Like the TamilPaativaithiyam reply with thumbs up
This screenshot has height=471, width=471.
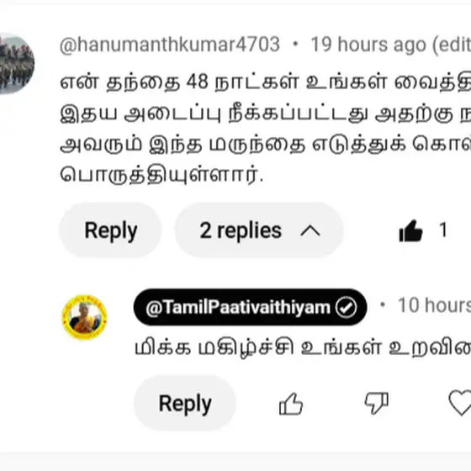[291, 404]
